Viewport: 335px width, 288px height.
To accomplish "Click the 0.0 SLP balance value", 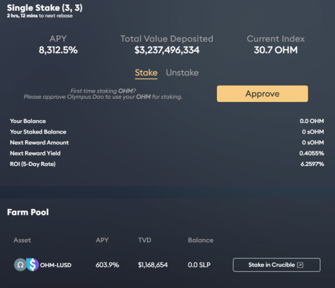I will pos(199,265).
